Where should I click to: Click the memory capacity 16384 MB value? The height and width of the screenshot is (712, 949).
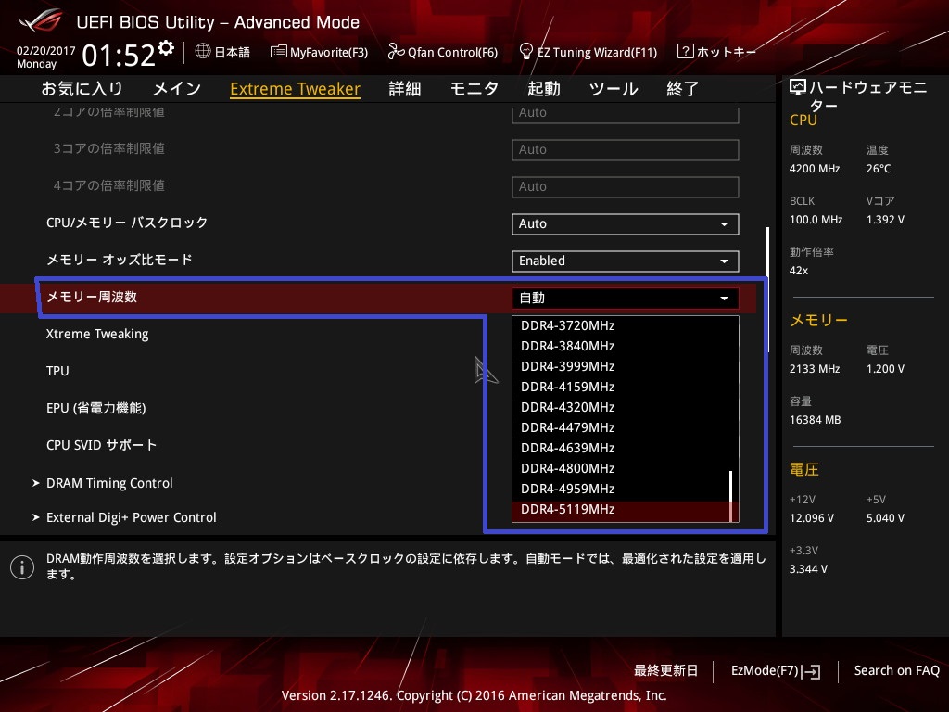[816, 420]
